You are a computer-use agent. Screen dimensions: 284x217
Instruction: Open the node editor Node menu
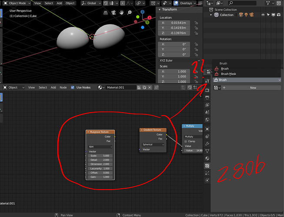tap(63, 87)
